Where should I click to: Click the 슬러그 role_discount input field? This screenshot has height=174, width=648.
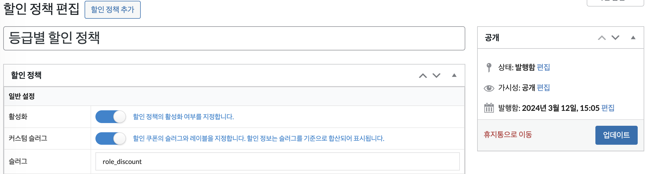pyautogui.click(x=277, y=162)
